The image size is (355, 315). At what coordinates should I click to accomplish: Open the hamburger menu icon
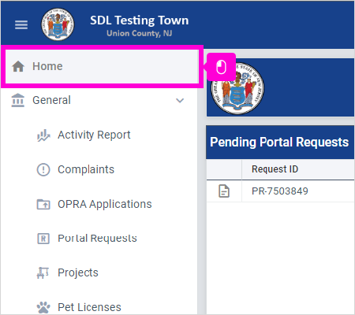21,24
